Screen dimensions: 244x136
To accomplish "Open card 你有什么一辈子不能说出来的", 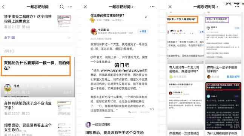I will (223, 48).
